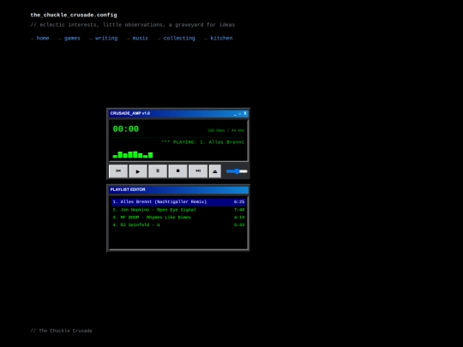Click the 4:19 duration of Rhymes Like Dimes
The image size is (463, 347).
tap(239, 218)
